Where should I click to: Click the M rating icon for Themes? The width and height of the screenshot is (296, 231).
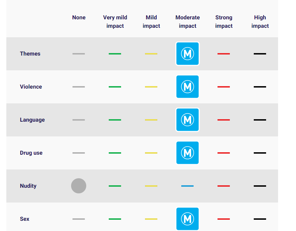point(188,54)
